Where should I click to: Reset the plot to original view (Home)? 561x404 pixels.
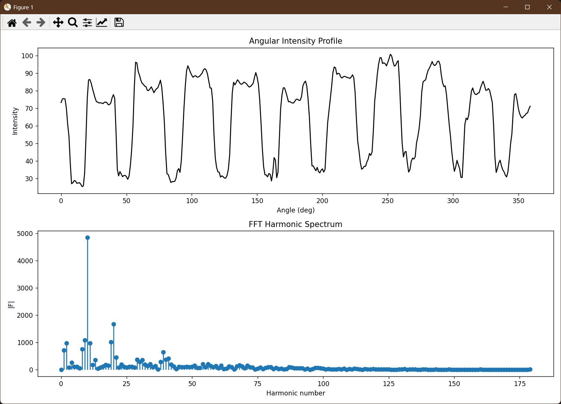click(x=12, y=23)
